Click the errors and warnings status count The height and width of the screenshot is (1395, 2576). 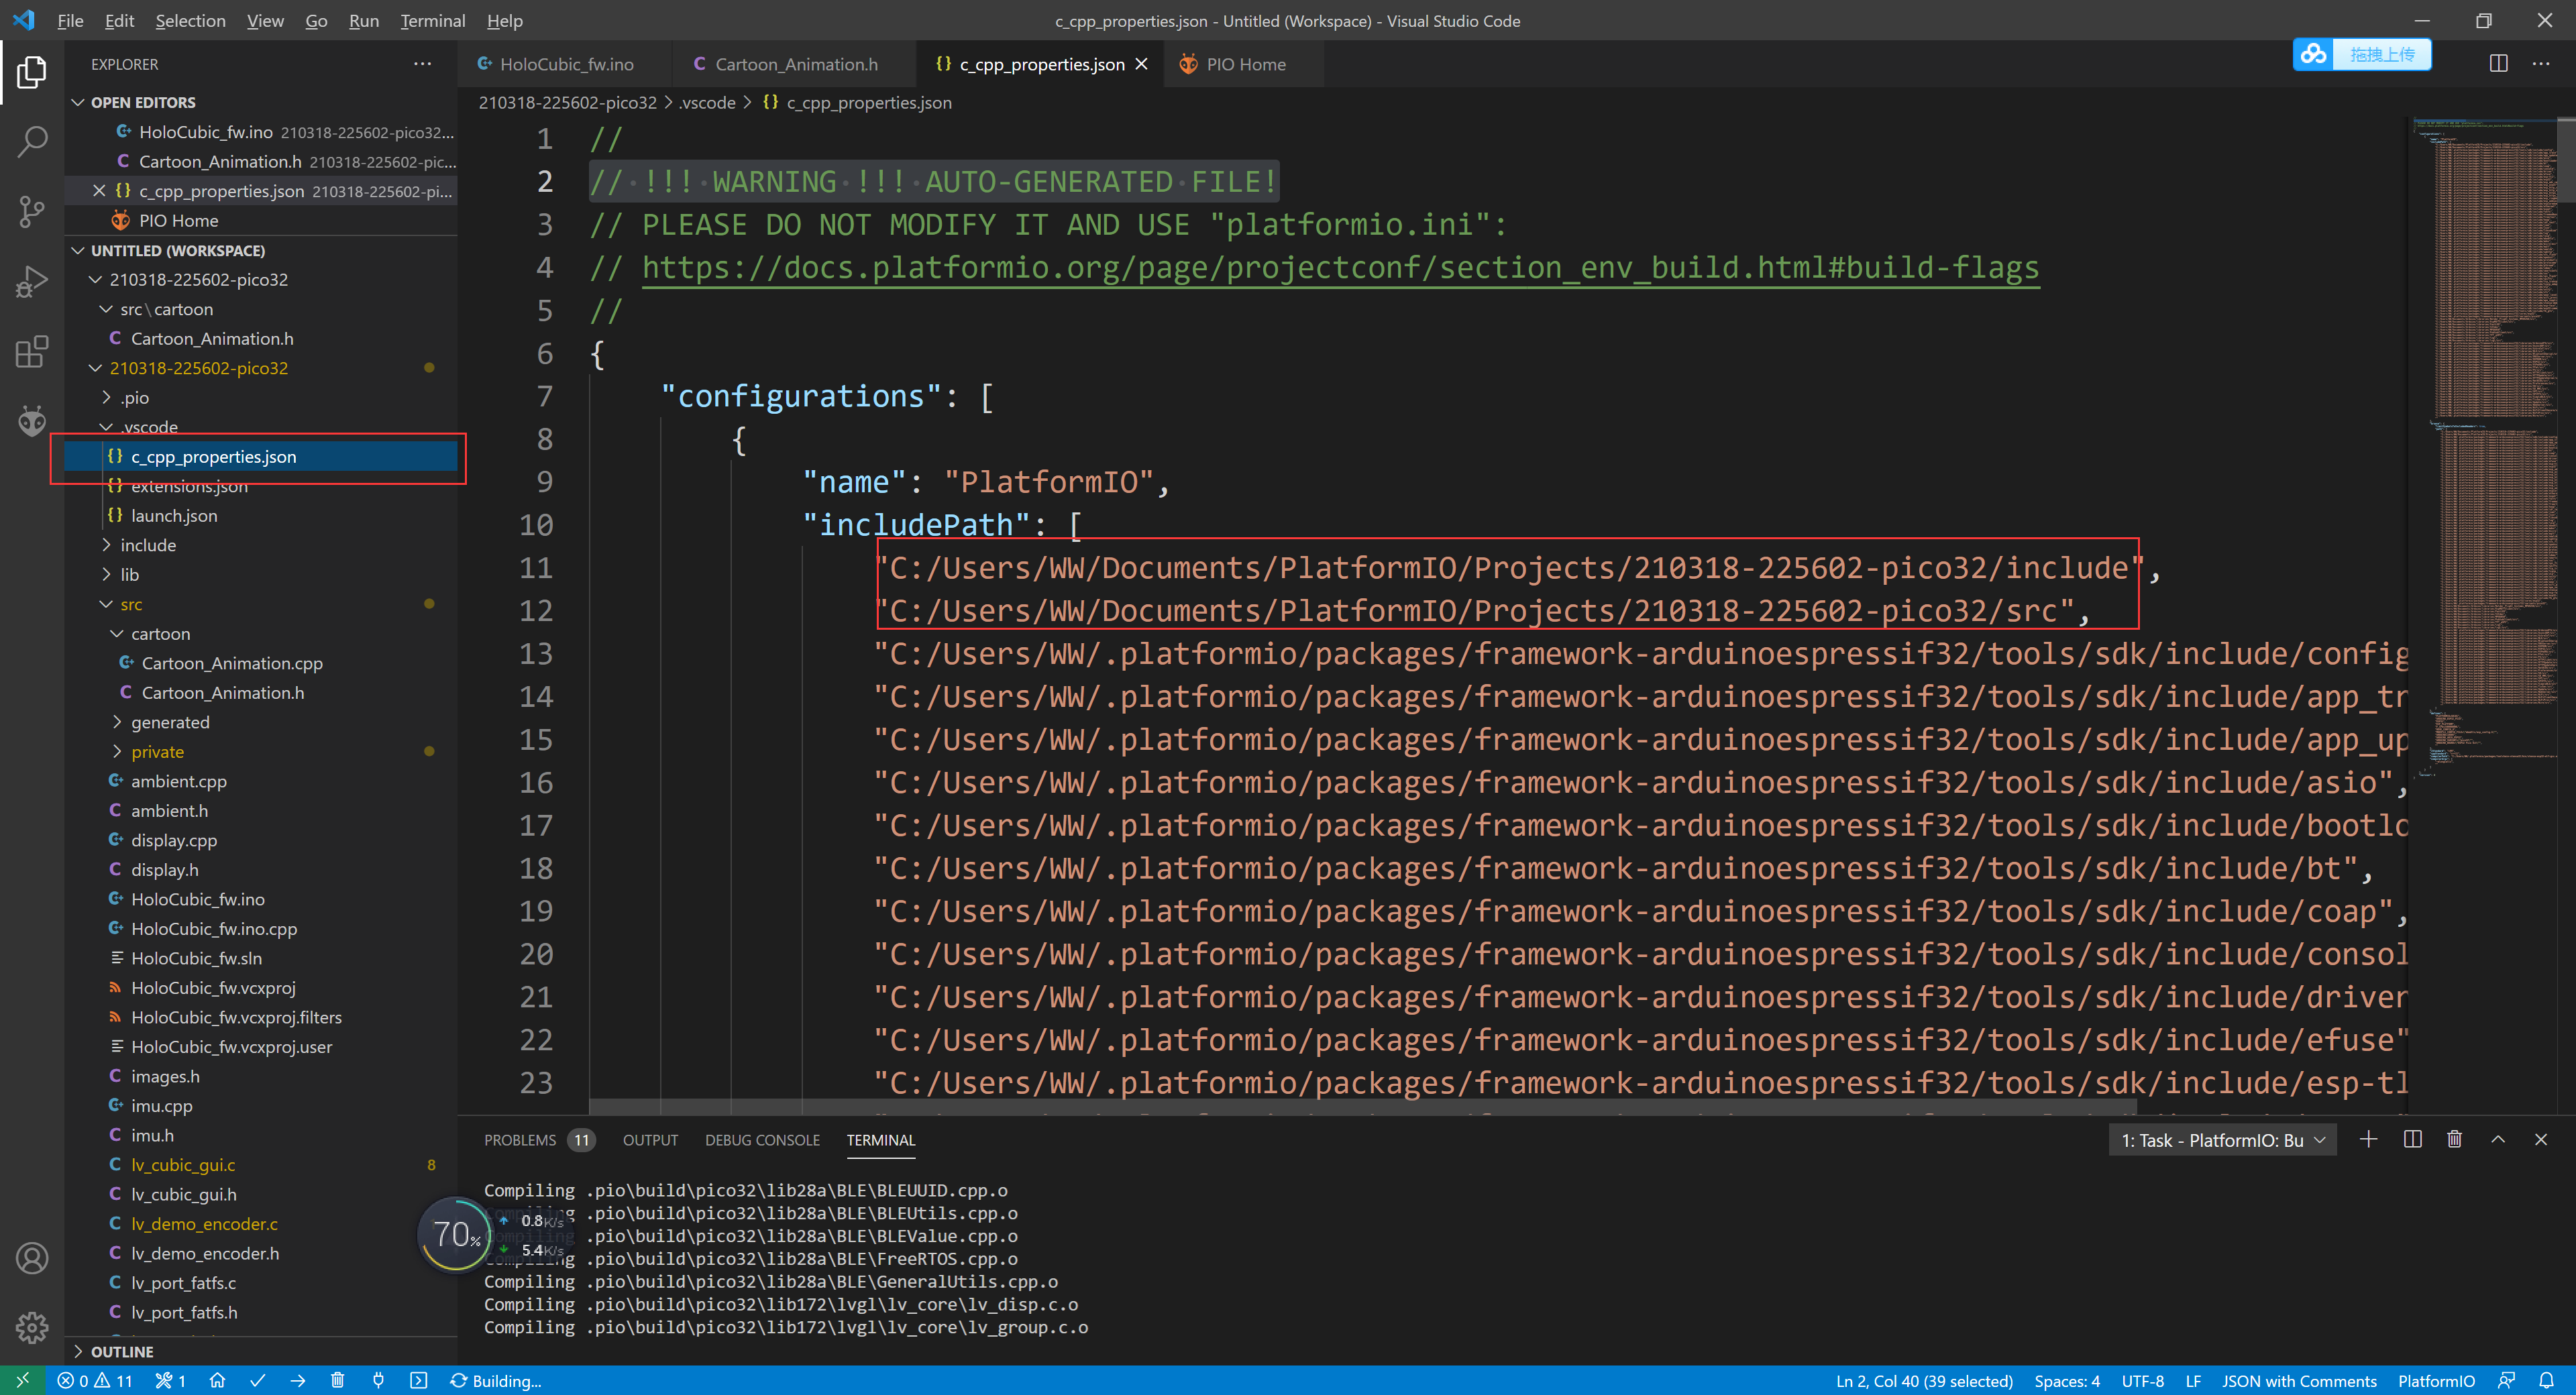pyautogui.click(x=95, y=1380)
